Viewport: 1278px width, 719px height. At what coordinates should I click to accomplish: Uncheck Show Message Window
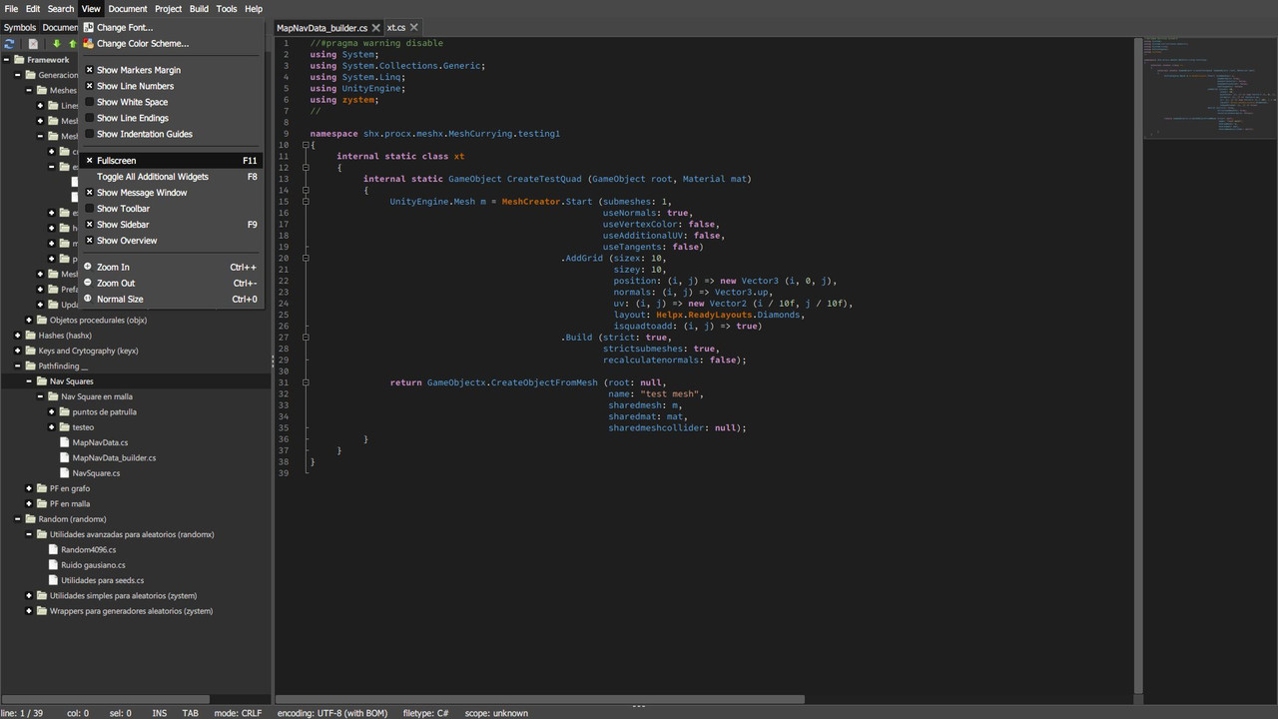click(x=88, y=193)
